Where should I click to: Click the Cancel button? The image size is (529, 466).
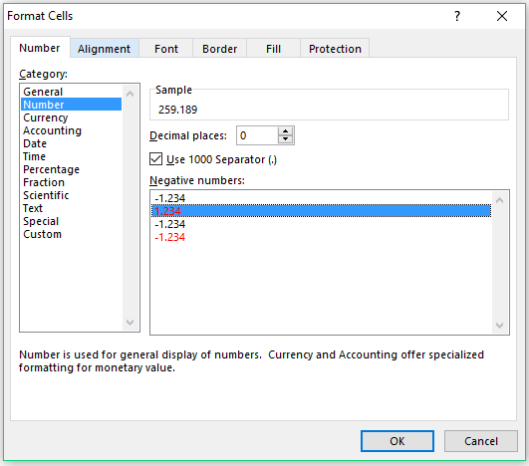point(481,441)
